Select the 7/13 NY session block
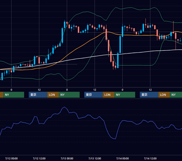 coord(125,95)
